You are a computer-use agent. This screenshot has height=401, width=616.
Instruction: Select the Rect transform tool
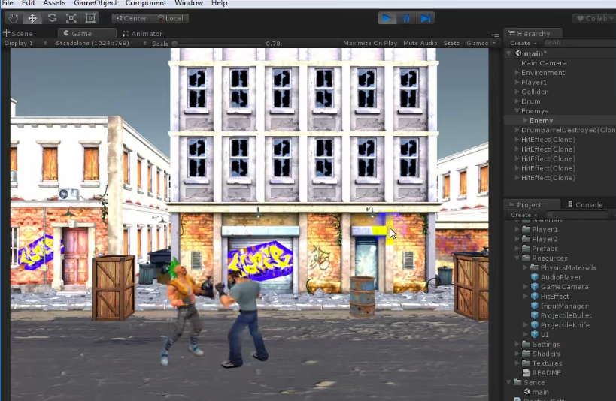90,18
